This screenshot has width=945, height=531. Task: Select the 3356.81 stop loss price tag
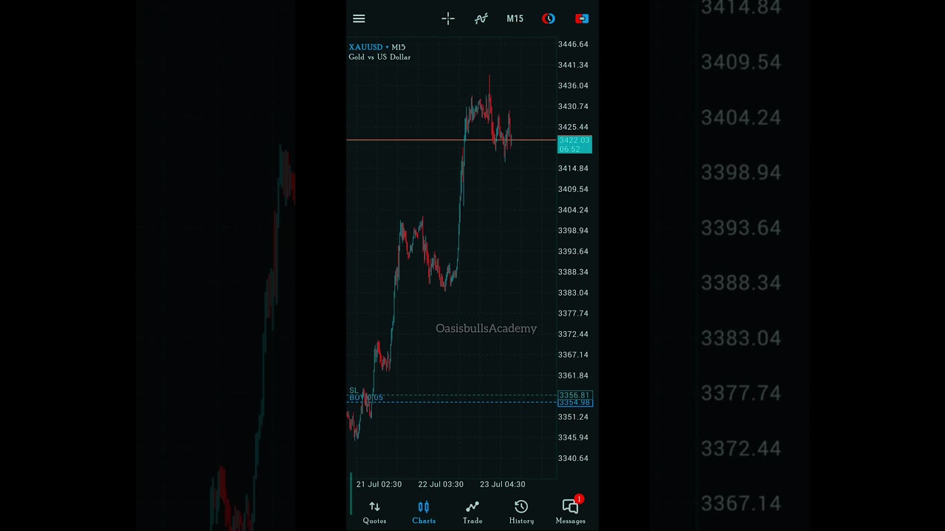pyautogui.click(x=574, y=395)
